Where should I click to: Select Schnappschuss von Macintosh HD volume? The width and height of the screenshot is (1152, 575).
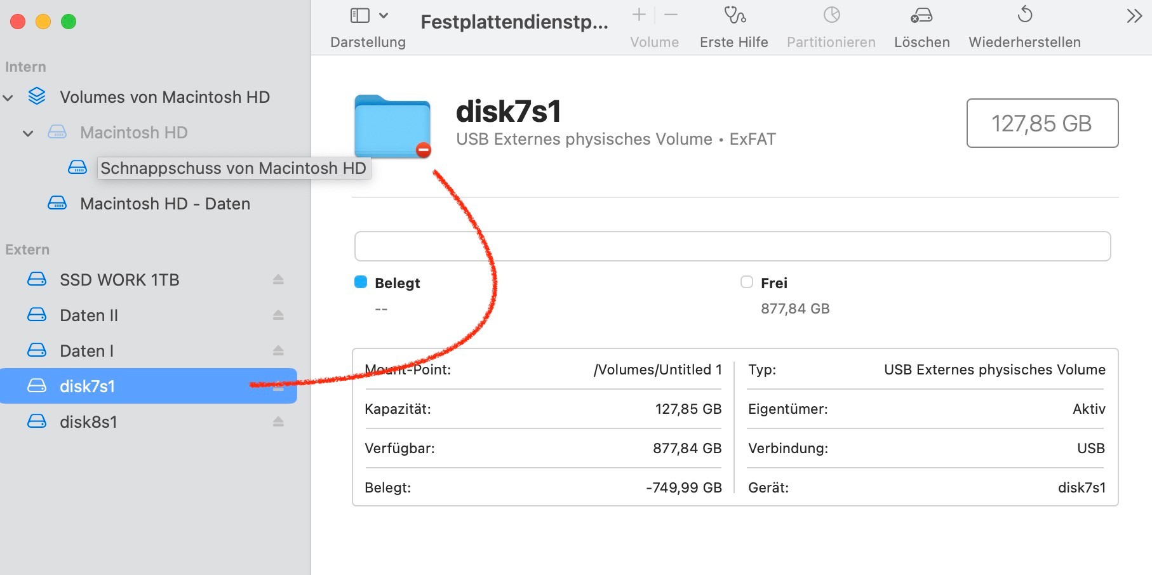click(232, 168)
